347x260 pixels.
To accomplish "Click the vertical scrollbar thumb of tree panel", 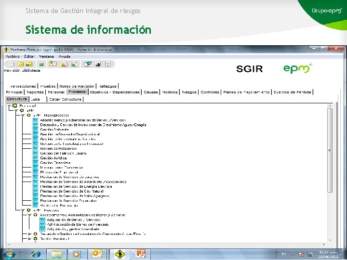I will (330, 150).
